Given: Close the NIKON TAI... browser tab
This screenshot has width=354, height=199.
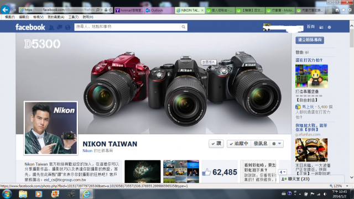Looking at the screenshot, I should point(202,11).
